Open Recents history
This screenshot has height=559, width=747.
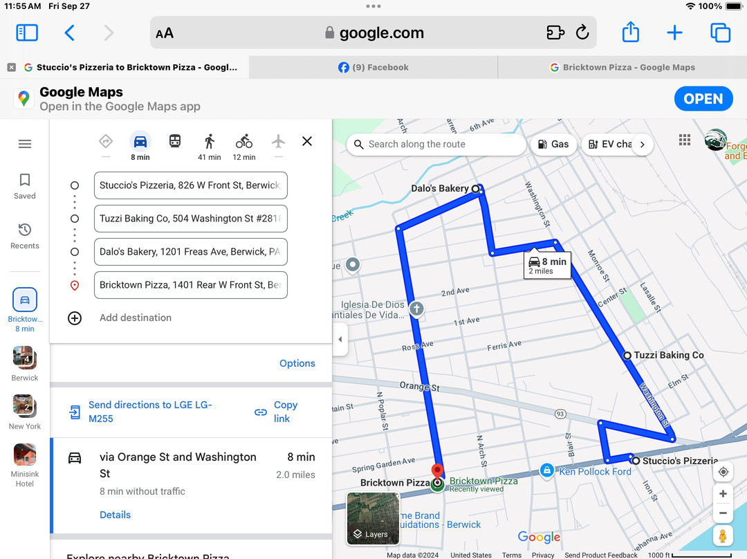point(25,237)
